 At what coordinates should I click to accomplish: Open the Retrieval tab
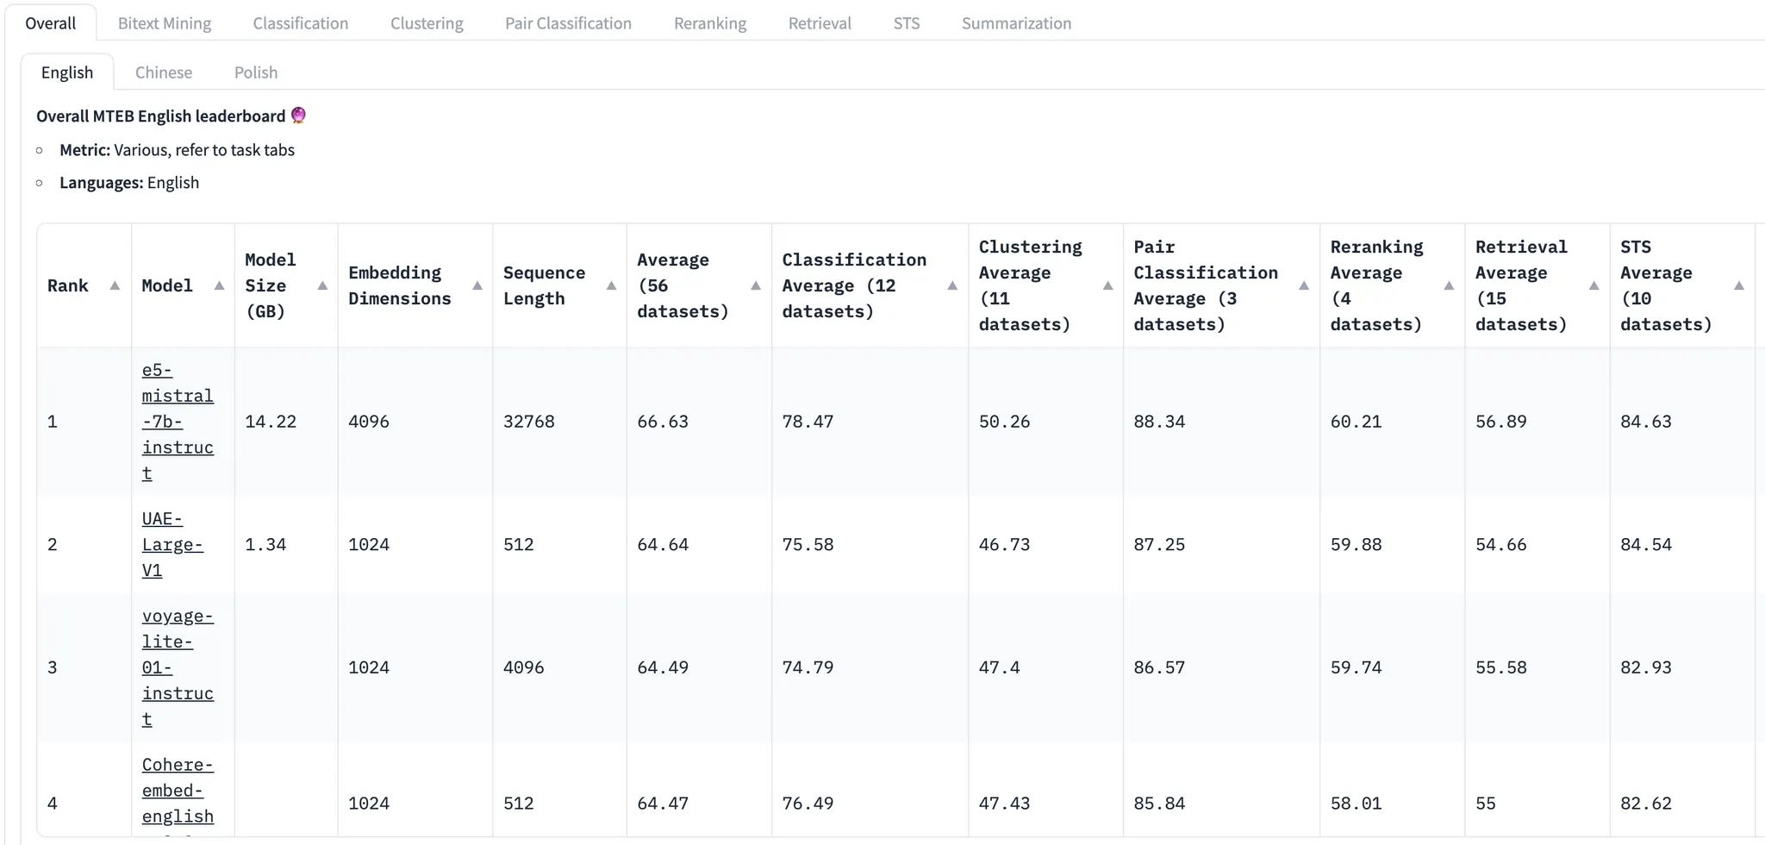click(820, 23)
